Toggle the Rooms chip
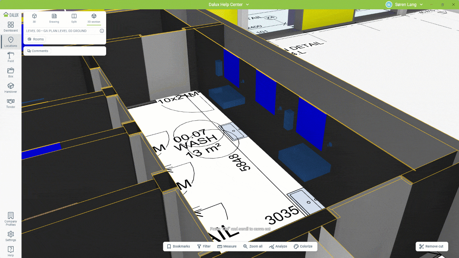The width and height of the screenshot is (459, 258). [36, 39]
